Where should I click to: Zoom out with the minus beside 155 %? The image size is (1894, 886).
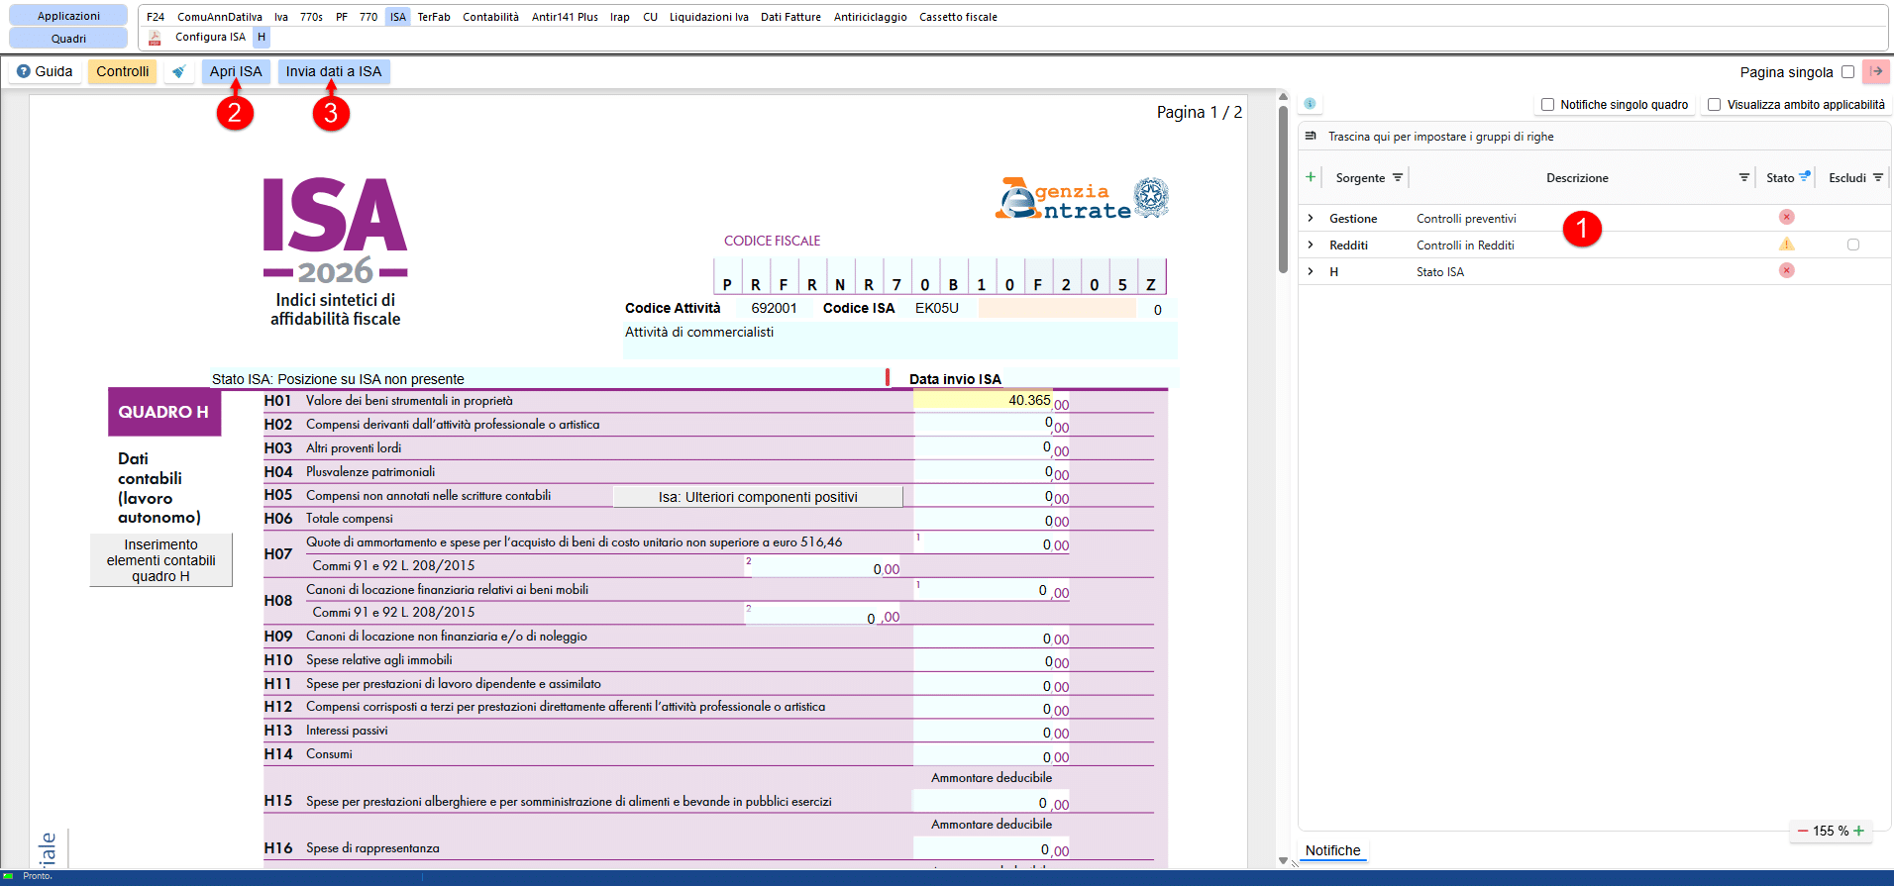(1803, 831)
